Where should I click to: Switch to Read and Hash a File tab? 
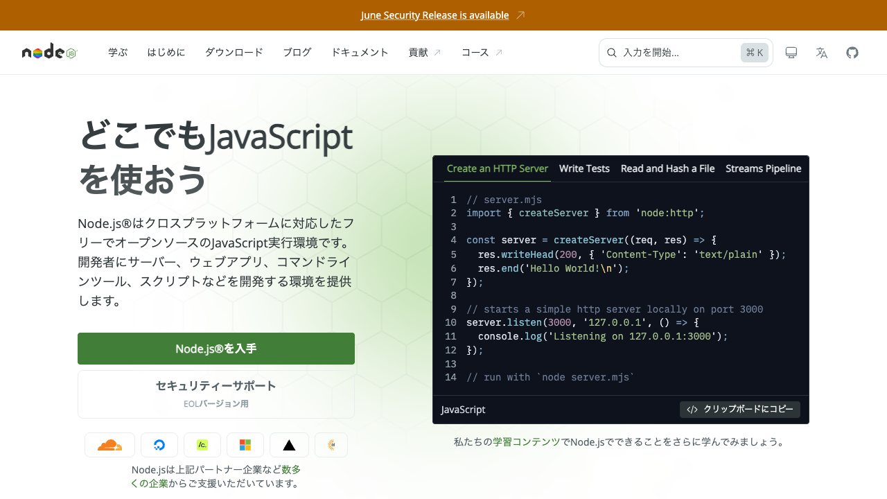tap(668, 168)
